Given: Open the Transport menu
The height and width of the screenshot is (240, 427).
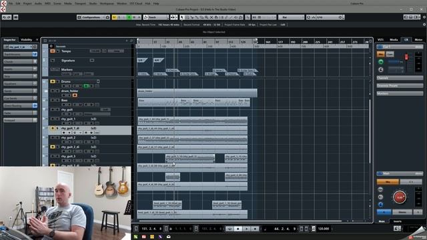Looking at the screenshot, I should (80, 3).
